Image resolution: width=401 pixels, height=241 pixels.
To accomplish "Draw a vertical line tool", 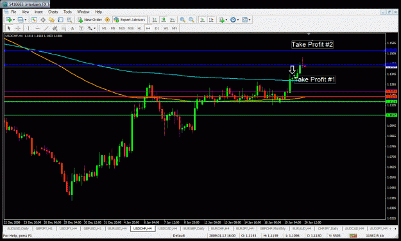I will click(x=28, y=28).
